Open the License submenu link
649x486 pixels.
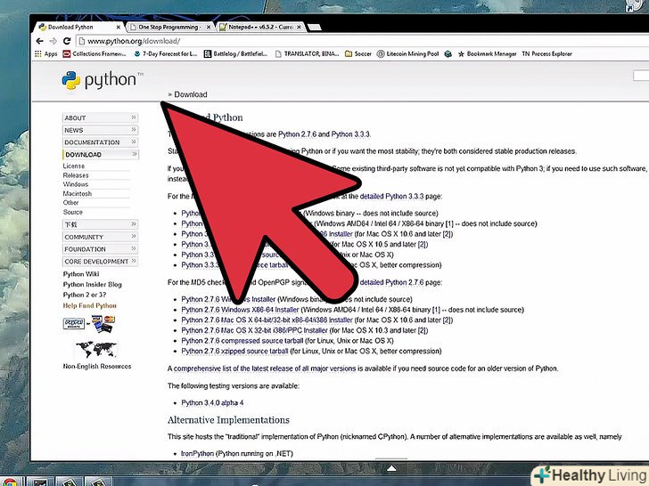click(x=74, y=166)
